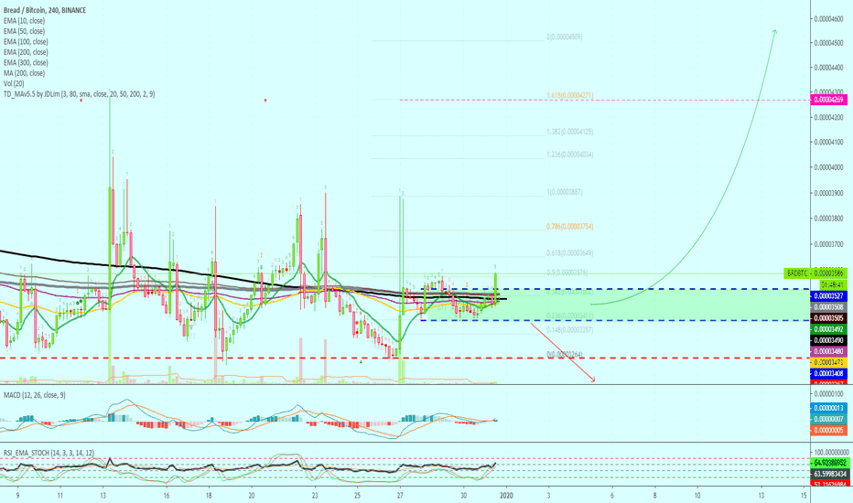The image size is (853, 503).
Task: Click the Fibonacci level label 1.236(0.00004034)
Action: pos(570,155)
